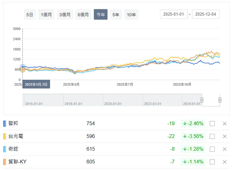Click the 貿聯-KY orange color marker
Viewport: 234px width, 171px height.
click(5, 162)
